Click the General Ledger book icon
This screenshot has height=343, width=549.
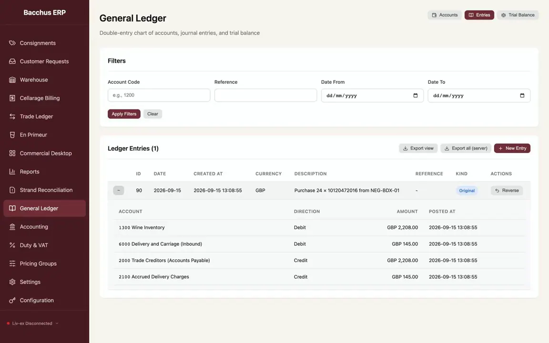point(12,208)
